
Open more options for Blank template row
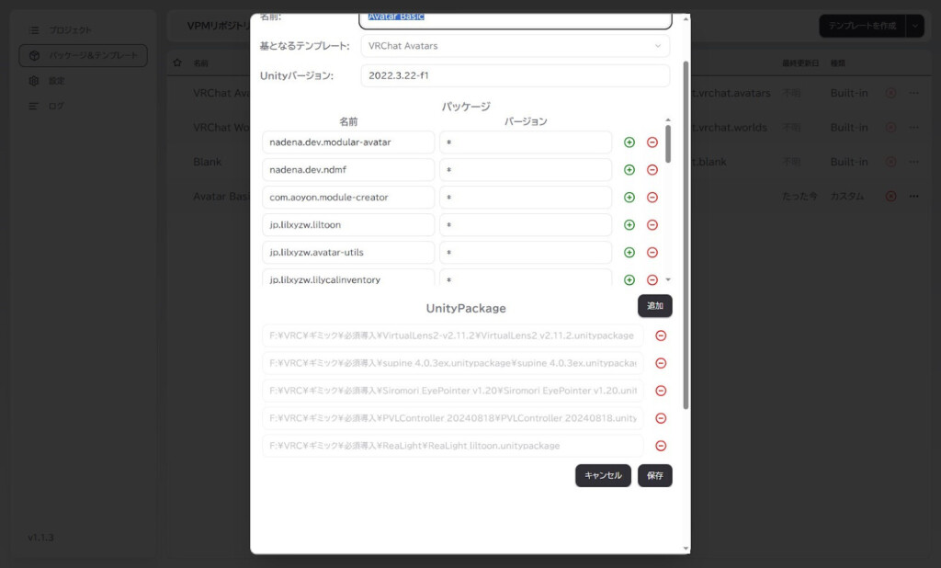913,162
